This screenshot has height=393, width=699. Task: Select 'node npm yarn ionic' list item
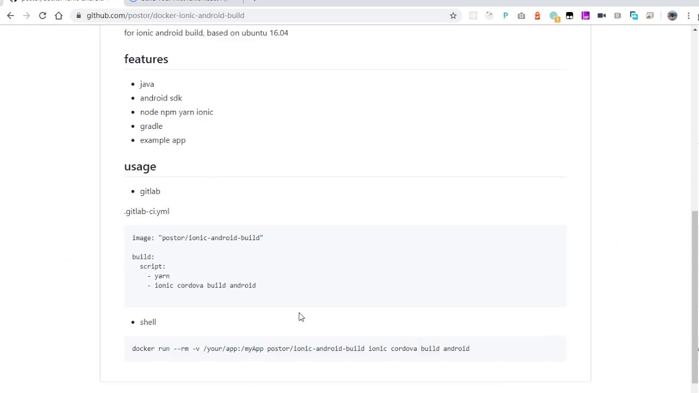pos(176,112)
